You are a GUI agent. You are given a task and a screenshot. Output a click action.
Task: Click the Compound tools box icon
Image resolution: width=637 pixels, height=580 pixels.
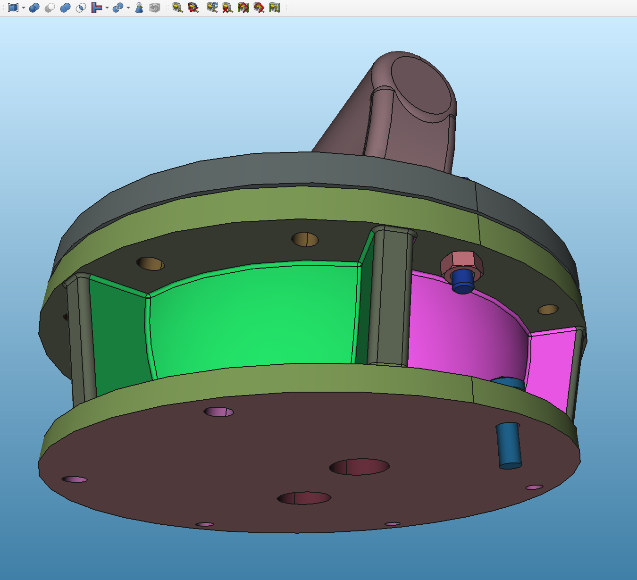[x=13, y=8]
